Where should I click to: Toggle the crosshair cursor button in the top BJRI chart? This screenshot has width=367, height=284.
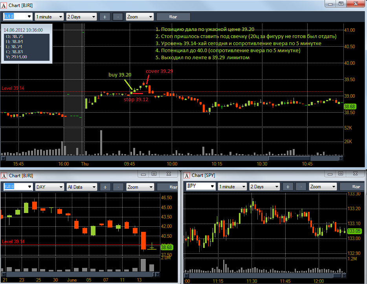(x=105, y=16)
